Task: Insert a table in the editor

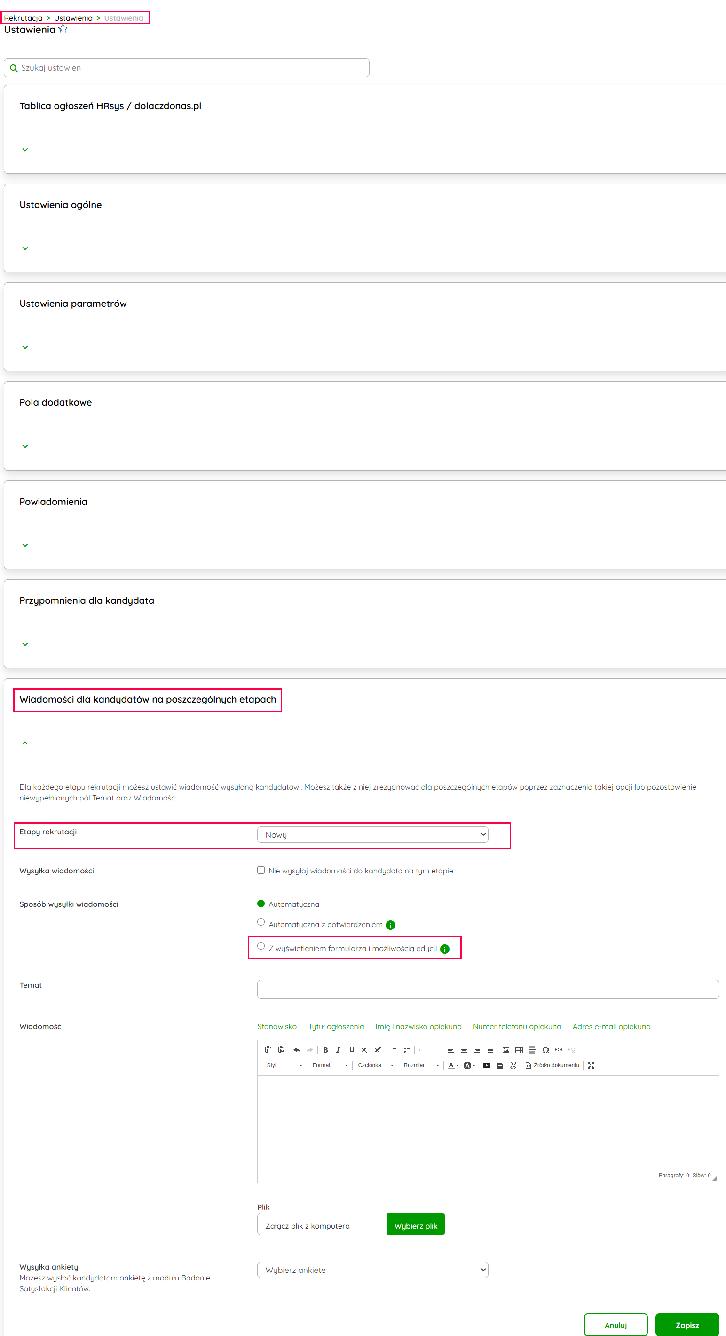Action: tap(519, 1050)
